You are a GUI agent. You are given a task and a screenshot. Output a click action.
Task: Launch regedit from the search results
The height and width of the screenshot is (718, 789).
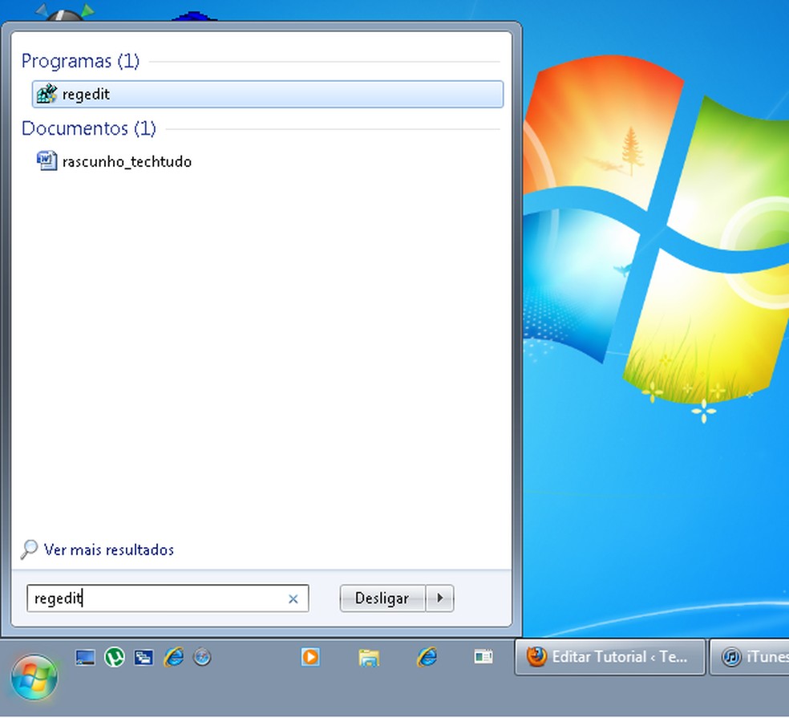pos(87,94)
